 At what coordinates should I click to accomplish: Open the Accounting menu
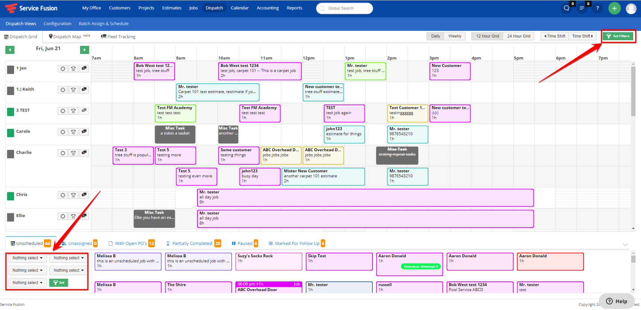(x=267, y=8)
